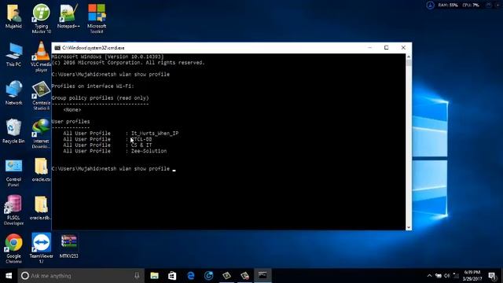503x283 pixels.
Task: Click the cmd window scrollbar down arrow
Action: (409, 227)
